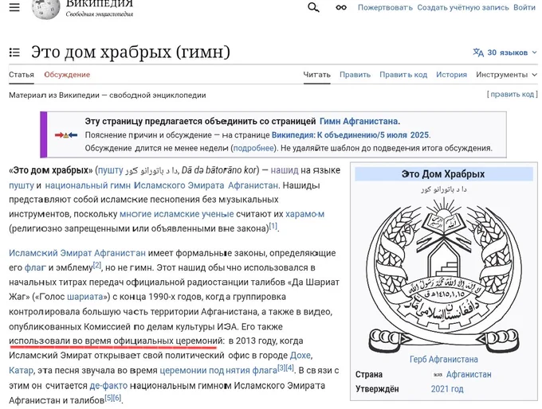542x409 pixels.
Task: Open the Статья tab
Action: tap(22, 75)
